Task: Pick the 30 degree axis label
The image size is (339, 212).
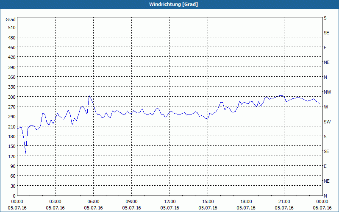Action: tap(13, 186)
